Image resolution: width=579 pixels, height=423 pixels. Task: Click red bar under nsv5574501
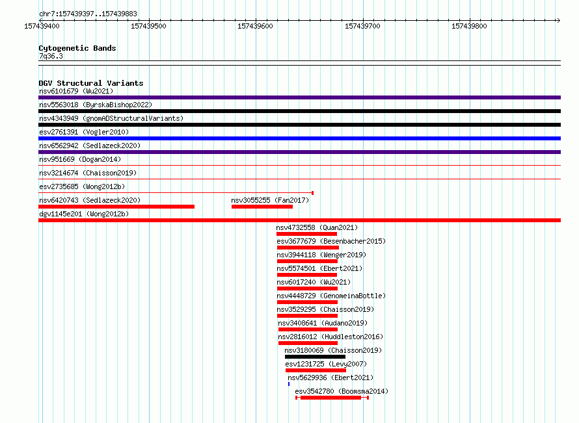click(x=307, y=275)
